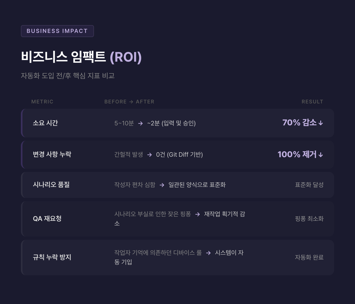This screenshot has width=355, height=304.
Task: Click the 자동화 완료 result text
Action: click(309, 257)
